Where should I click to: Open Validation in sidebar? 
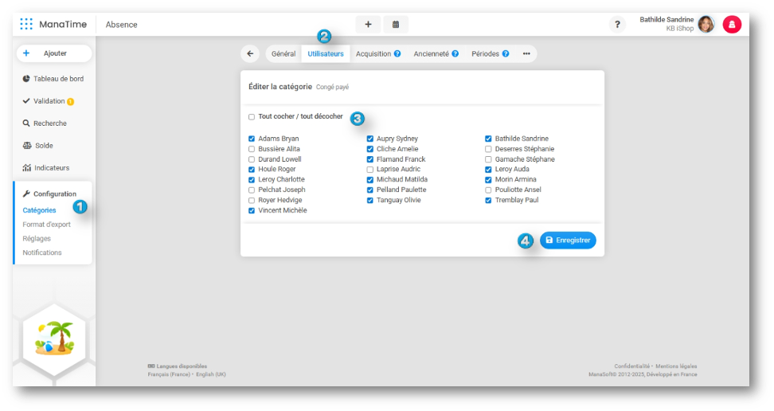(x=44, y=101)
